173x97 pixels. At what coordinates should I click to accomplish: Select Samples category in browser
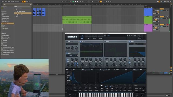click(x=5, y=27)
